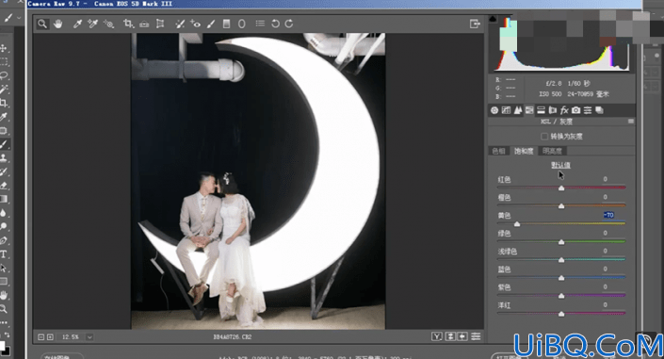
Task: Toggle shadow clipping warning on histogram
Action: pyautogui.click(x=493, y=19)
